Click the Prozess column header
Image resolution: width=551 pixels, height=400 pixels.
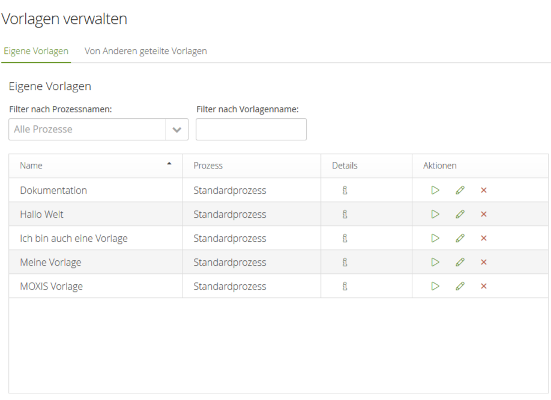[x=208, y=166]
